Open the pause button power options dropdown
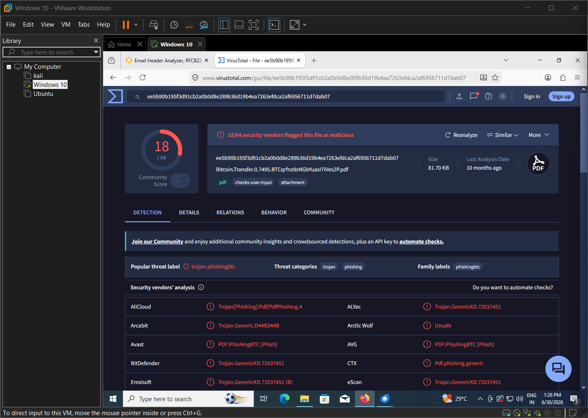 pos(136,25)
